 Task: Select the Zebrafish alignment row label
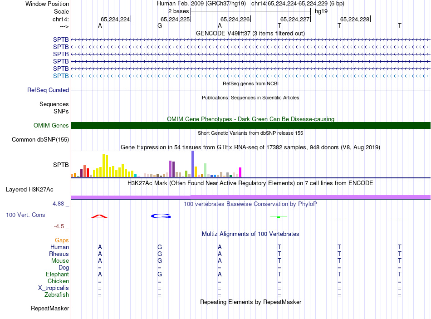click(57, 295)
